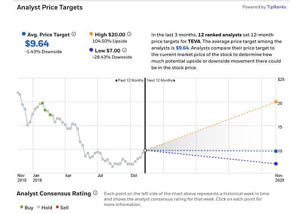
Task: Click info icon next to Low $7.00
Action: click(124, 50)
